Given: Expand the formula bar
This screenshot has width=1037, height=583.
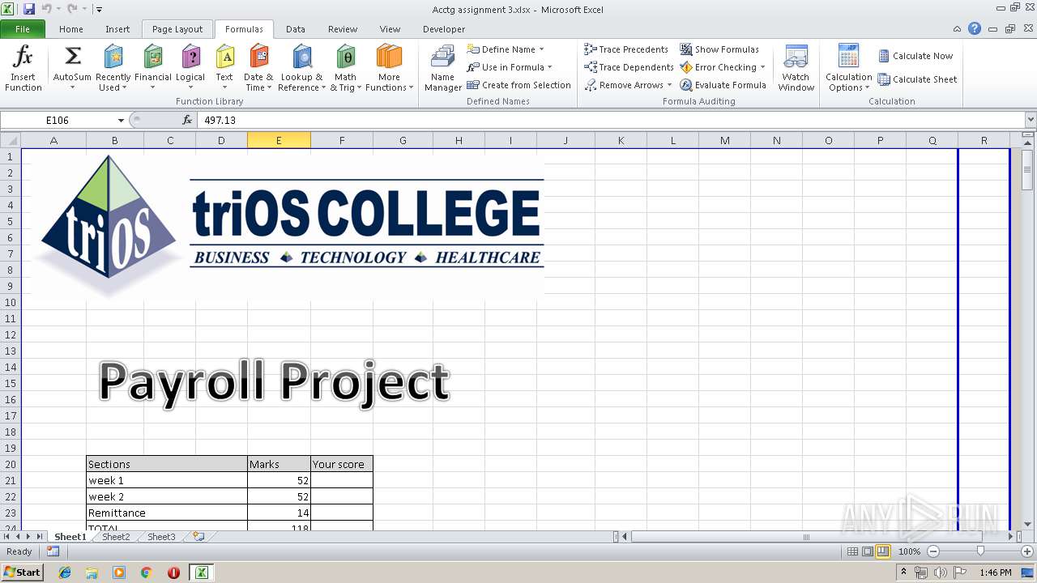Looking at the screenshot, I should 1030,120.
